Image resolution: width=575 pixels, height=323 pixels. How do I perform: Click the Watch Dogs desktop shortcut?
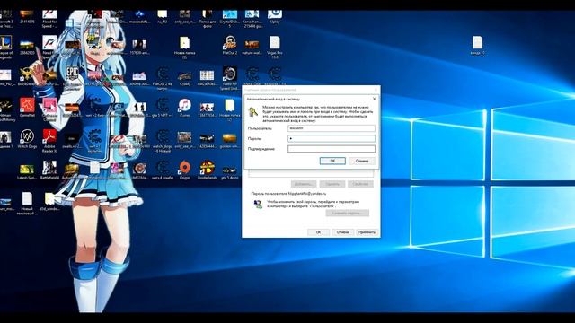click(27, 137)
